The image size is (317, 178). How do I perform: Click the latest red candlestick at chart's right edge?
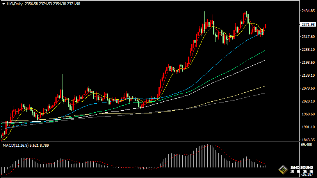click(x=265, y=26)
